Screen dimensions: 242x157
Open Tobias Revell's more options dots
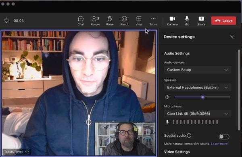click(x=27, y=152)
